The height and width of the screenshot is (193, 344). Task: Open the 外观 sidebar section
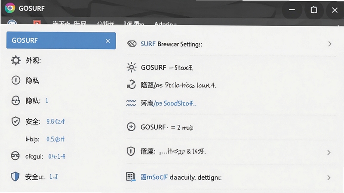pyautogui.click(x=33, y=60)
